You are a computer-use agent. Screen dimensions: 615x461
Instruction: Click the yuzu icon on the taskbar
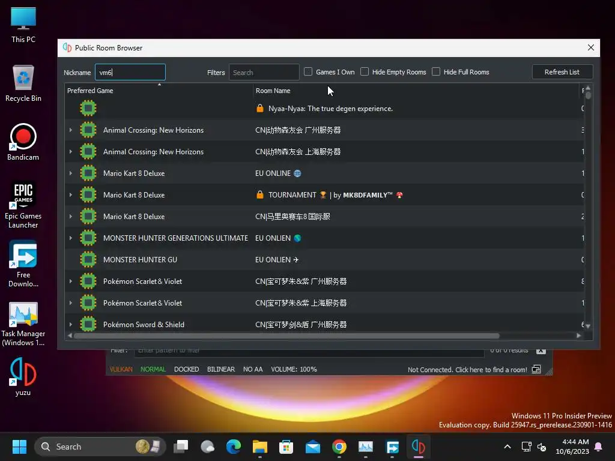(x=418, y=447)
